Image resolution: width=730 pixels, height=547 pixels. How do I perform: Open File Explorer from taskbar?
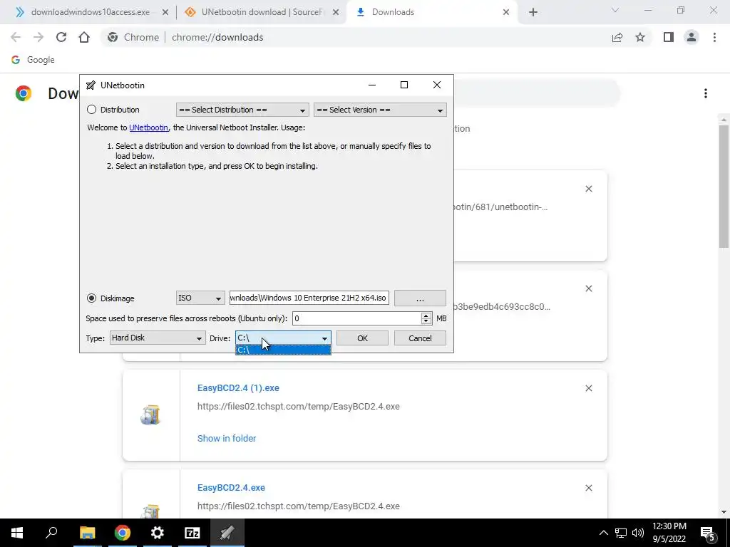[x=87, y=533]
